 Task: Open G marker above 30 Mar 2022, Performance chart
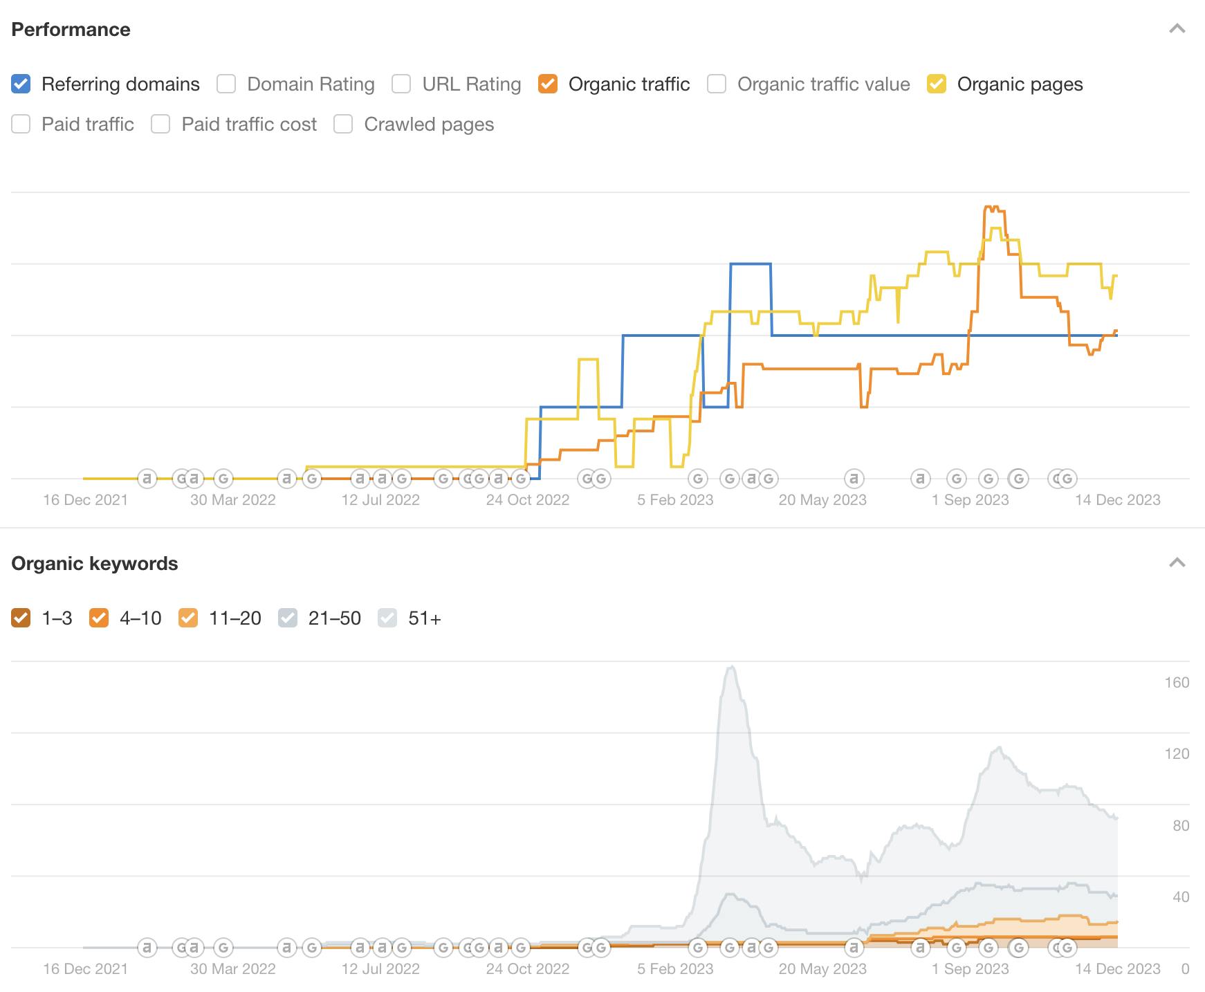tap(223, 478)
